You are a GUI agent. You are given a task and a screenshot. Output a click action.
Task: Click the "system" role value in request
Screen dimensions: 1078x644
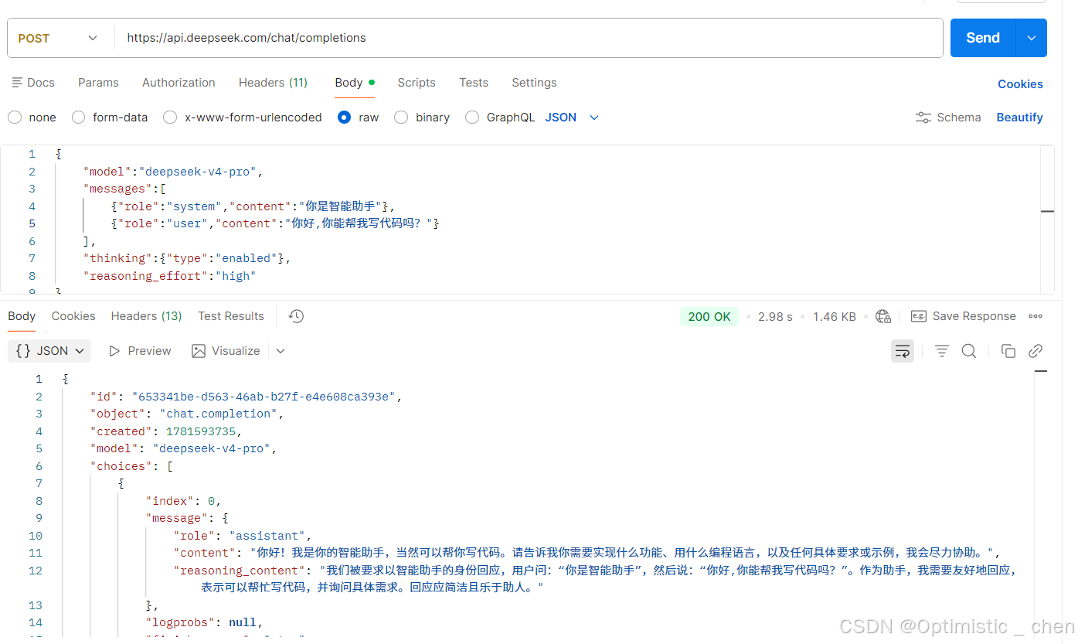coord(195,206)
